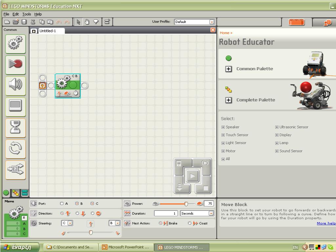Open the User Profile dropdown
Viewport: 336px width, 252px height.
tap(212, 22)
